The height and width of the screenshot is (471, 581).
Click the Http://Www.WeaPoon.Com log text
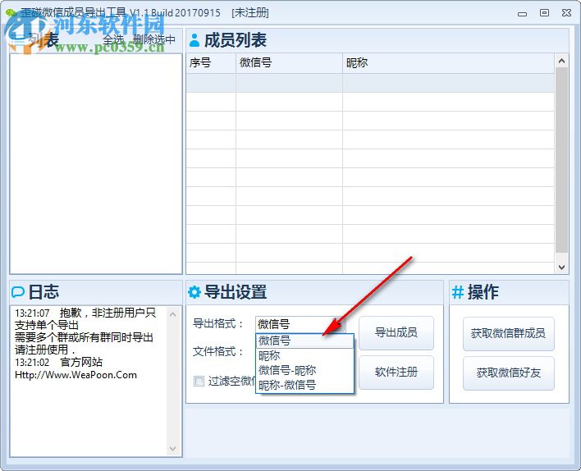(x=76, y=375)
